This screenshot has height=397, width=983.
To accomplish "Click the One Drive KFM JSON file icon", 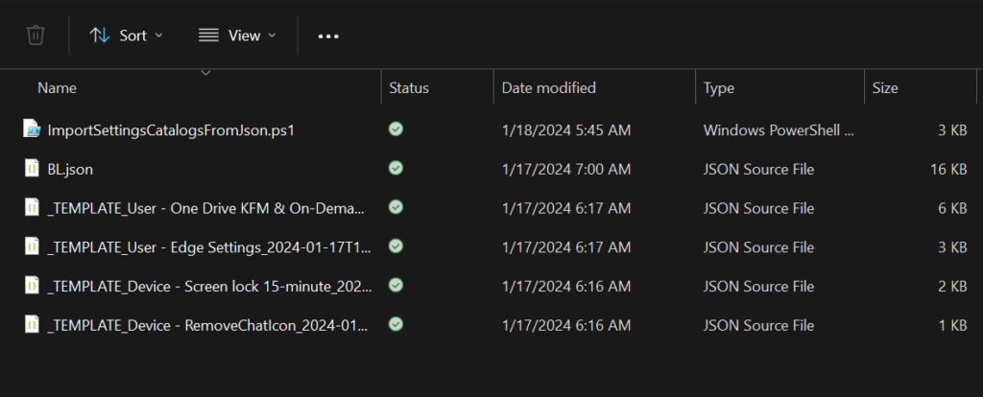I will [32, 207].
